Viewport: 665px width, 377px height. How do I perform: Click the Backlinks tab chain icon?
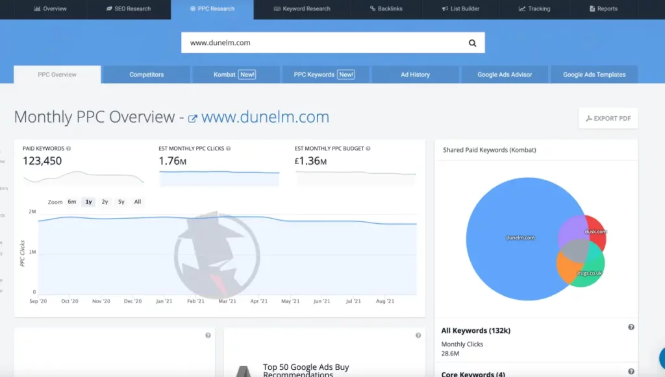point(372,9)
